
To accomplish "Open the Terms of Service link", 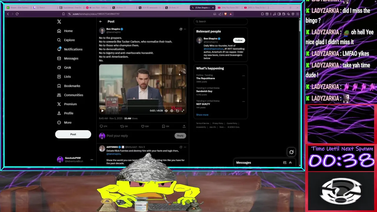I will [x=203, y=123].
